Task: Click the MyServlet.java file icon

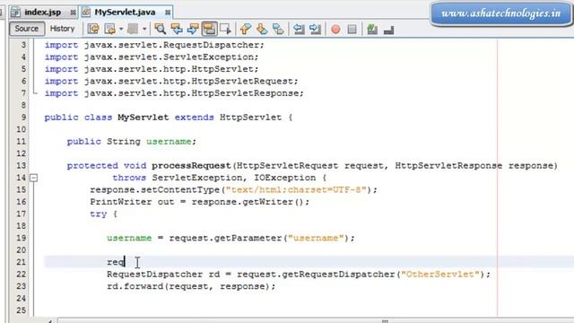Action: pos(86,12)
